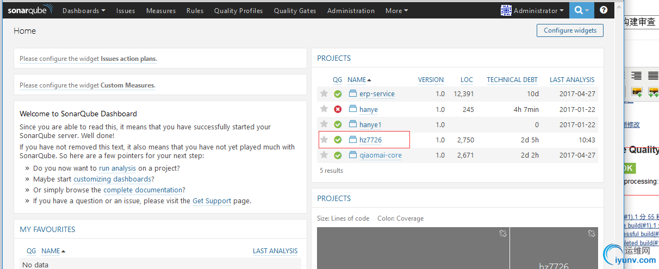Sort projects by LAST ANALYSIS column
This screenshot has width=659, height=269.
point(572,79)
